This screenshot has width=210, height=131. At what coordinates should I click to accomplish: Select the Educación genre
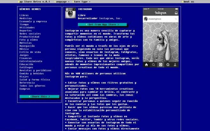coord(26,64)
